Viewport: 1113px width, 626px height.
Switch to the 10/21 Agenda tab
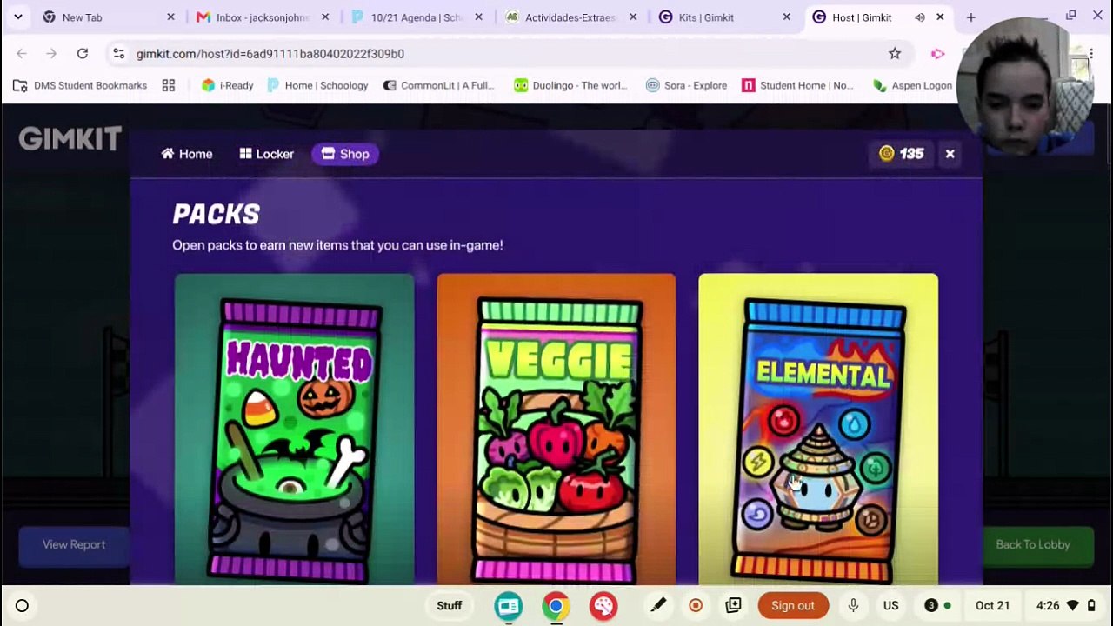click(417, 17)
